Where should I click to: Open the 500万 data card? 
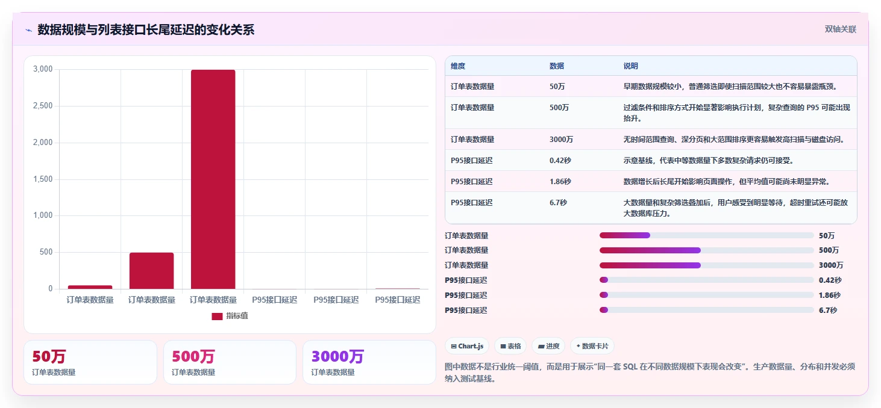pos(230,362)
